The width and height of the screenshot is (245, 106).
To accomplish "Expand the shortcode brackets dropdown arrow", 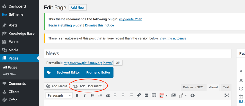I will coord(186,95).
